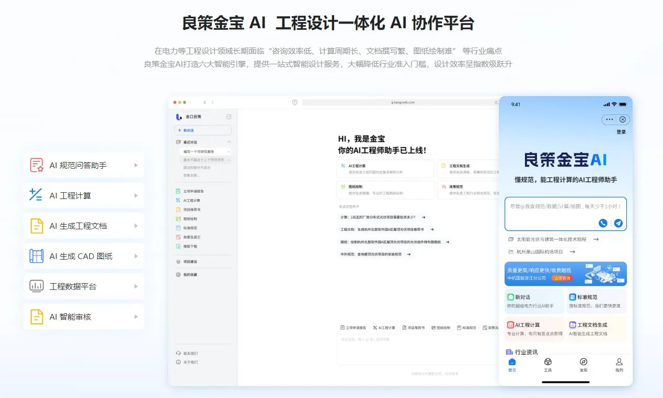Select 图纸绘制 chip above chat input

[x=441, y=328]
